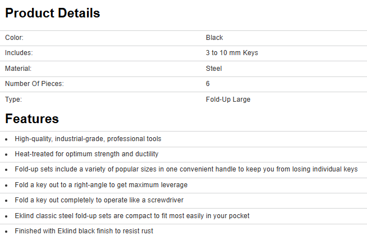
Task: Click the number of pieces value 6
Action: tap(208, 84)
